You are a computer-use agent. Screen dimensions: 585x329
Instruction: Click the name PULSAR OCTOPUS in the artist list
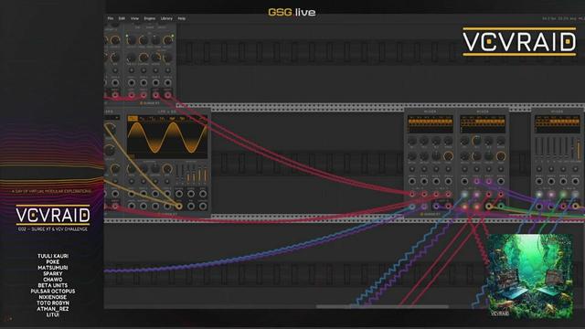53,291
